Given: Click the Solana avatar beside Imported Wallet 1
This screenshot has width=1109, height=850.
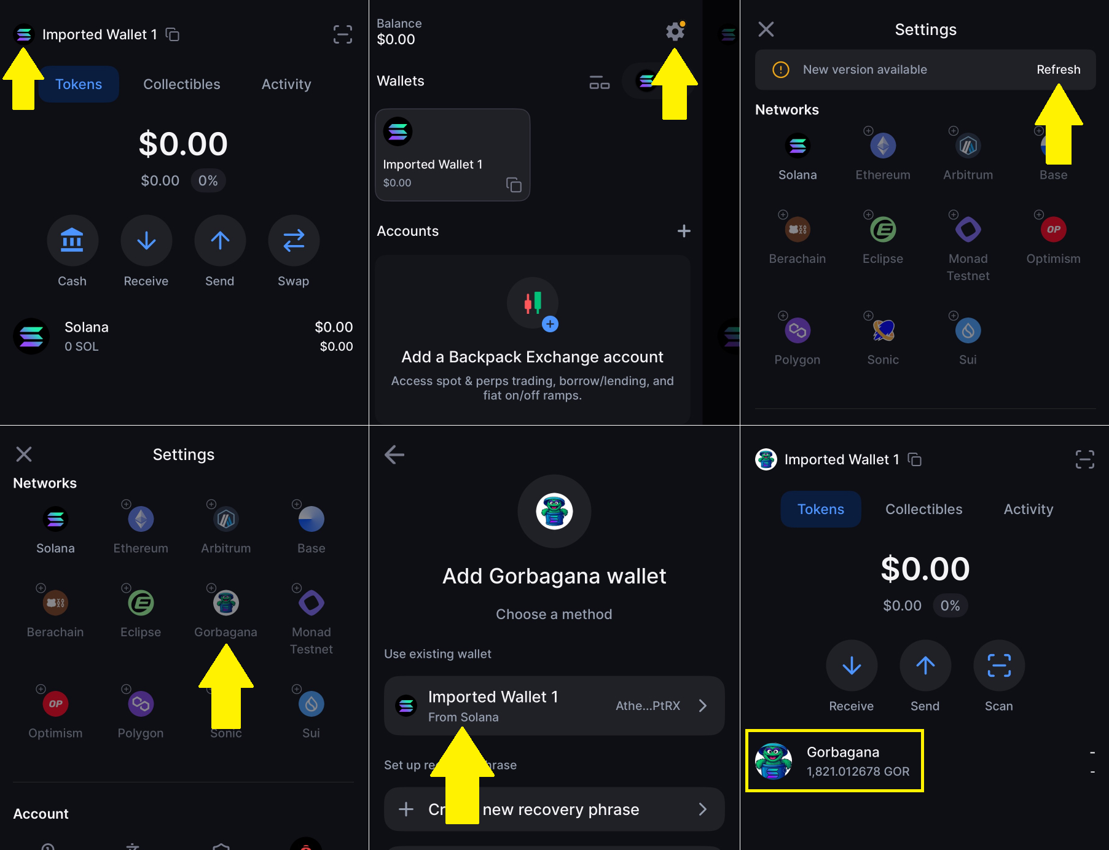Looking at the screenshot, I should [24, 34].
